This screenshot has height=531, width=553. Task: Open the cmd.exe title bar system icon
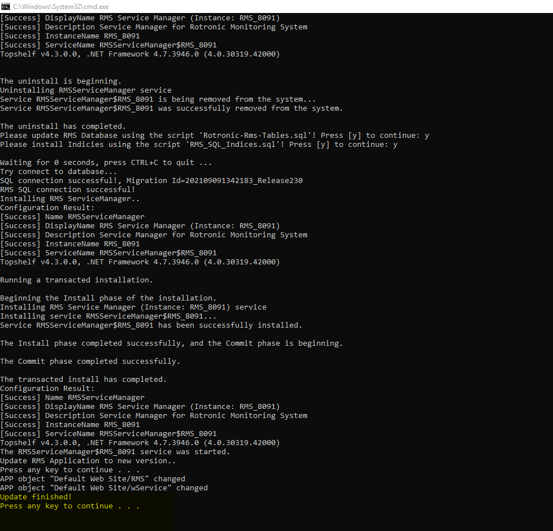[5, 6]
